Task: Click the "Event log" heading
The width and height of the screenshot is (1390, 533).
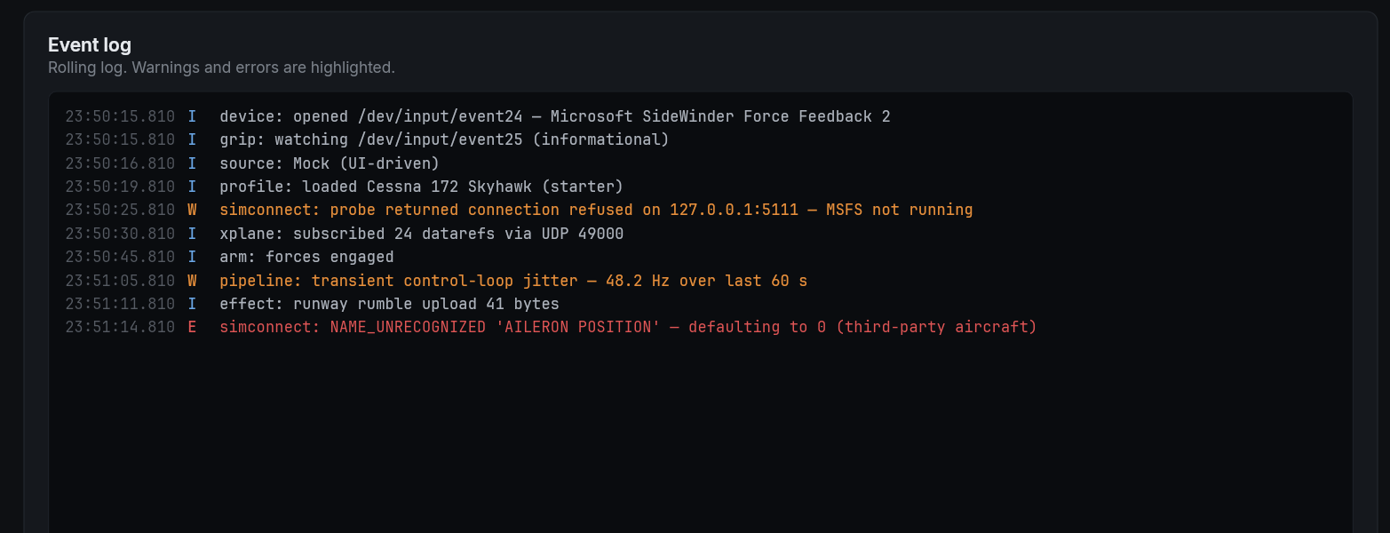Action: [x=90, y=45]
